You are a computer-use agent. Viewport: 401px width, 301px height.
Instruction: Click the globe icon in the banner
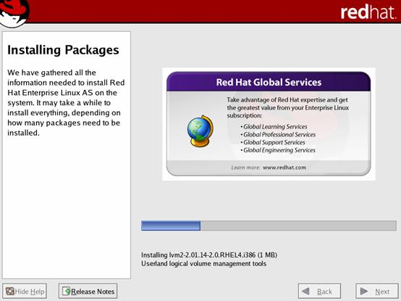pyautogui.click(x=200, y=131)
